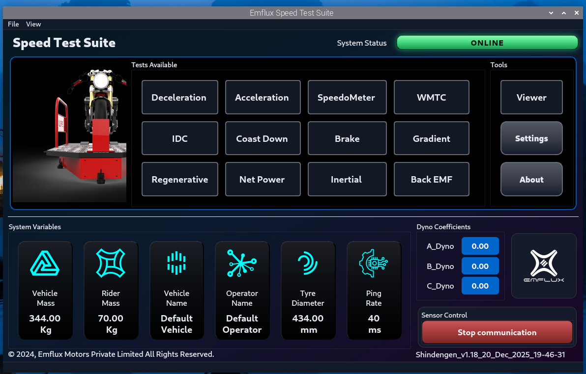Click the System Variables label
Screen dimensions: 586x374
(35, 227)
